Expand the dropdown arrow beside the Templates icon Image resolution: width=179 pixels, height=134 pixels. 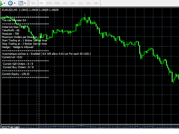[25, 3]
